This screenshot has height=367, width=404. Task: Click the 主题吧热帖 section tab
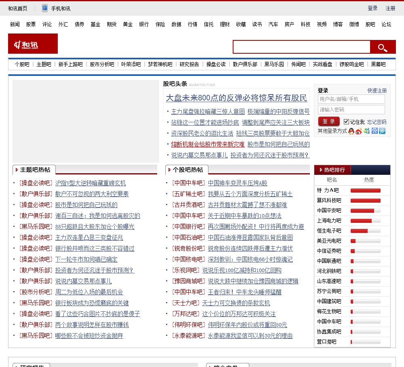tap(34, 170)
